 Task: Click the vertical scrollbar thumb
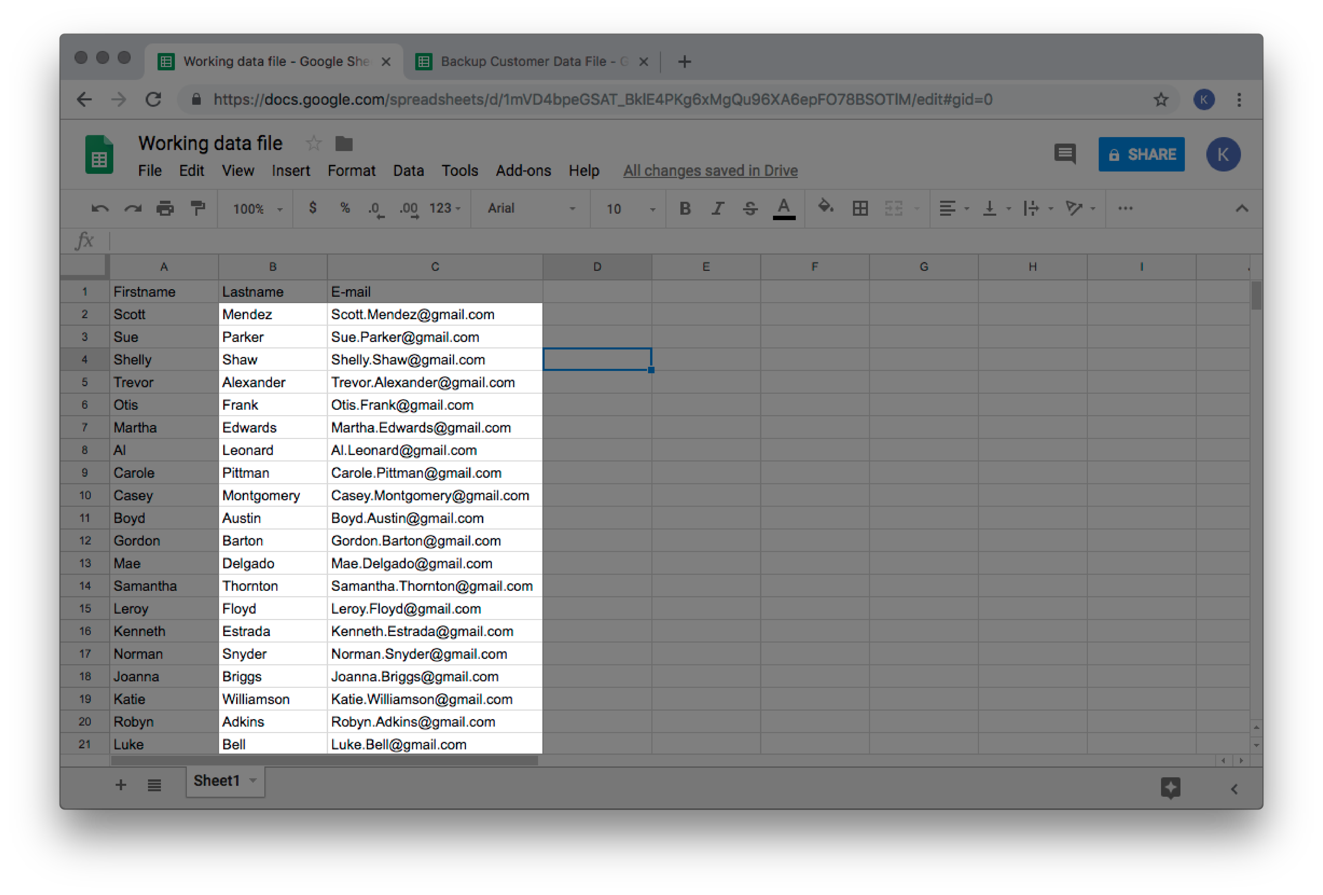[1257, 295]
